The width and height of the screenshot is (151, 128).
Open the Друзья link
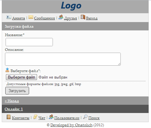click(71, 18)
